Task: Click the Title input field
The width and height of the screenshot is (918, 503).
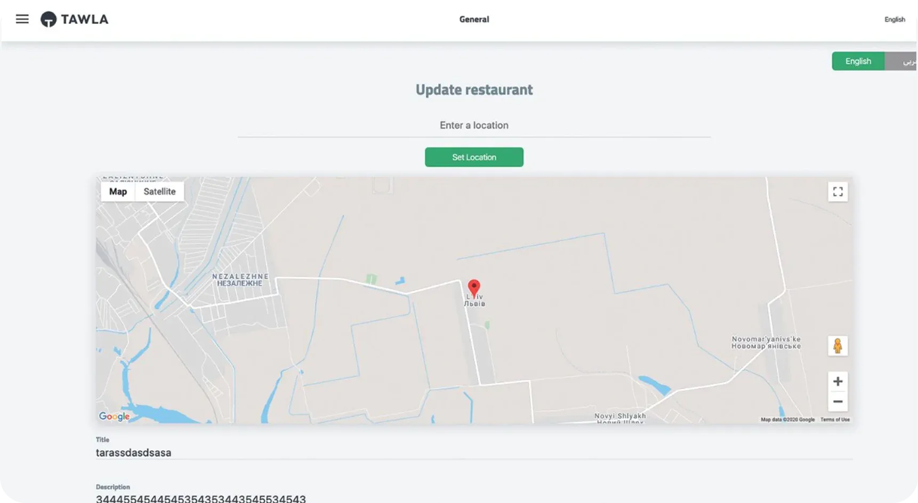Action: coord(473,452)
